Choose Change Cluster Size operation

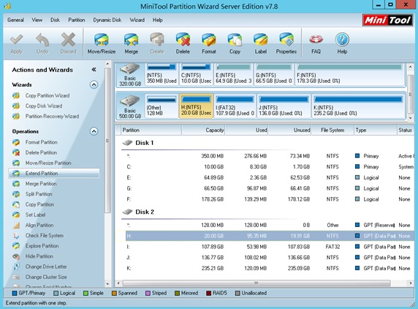(46, 278)
